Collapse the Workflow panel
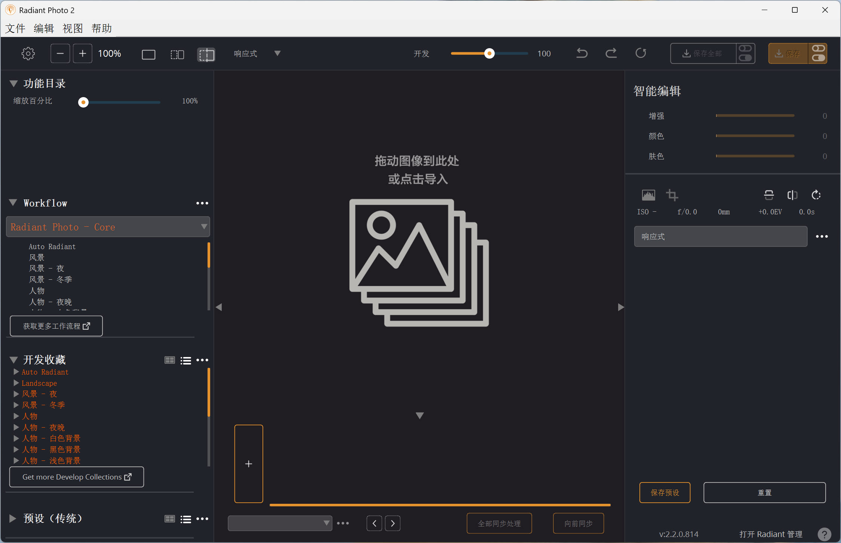This screenshot has height=543, width=841. [13, 202]
